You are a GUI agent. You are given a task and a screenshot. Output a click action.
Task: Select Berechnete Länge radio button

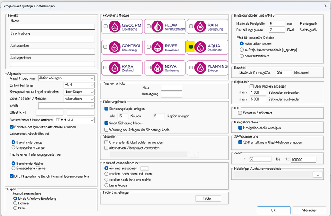coord(14,142)
